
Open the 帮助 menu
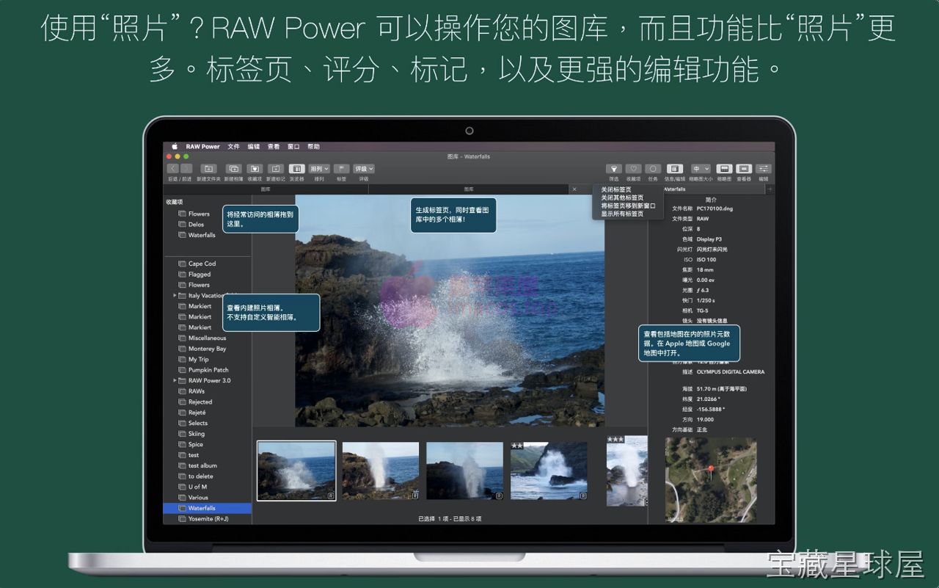[313, 146]
